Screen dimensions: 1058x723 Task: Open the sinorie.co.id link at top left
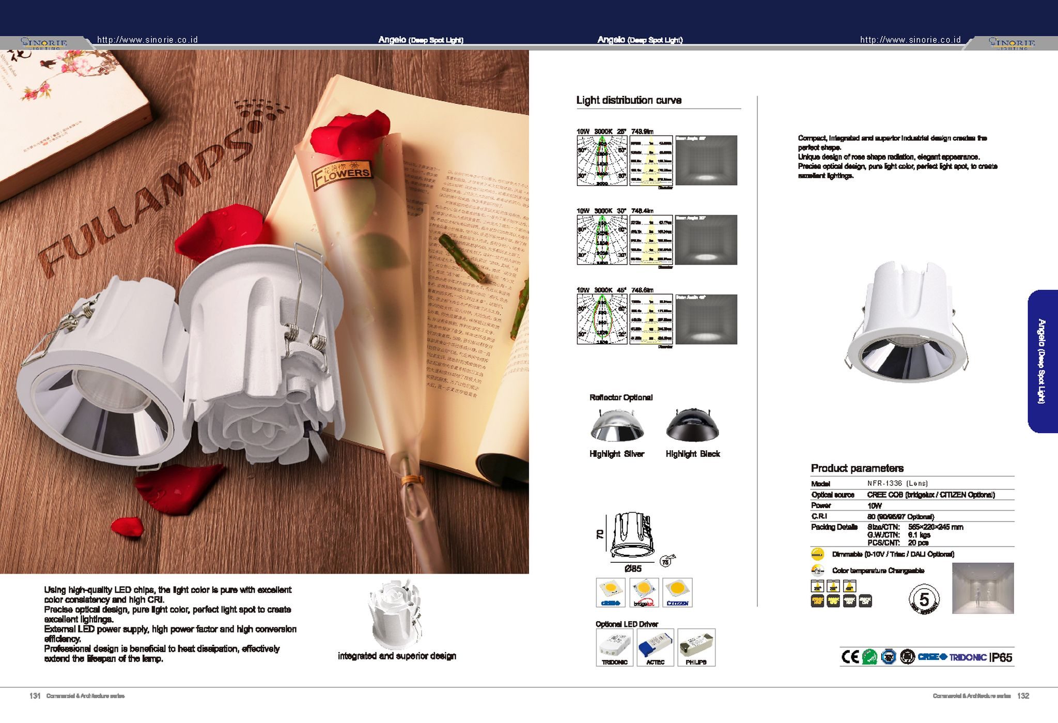click(x=147, y=40)
